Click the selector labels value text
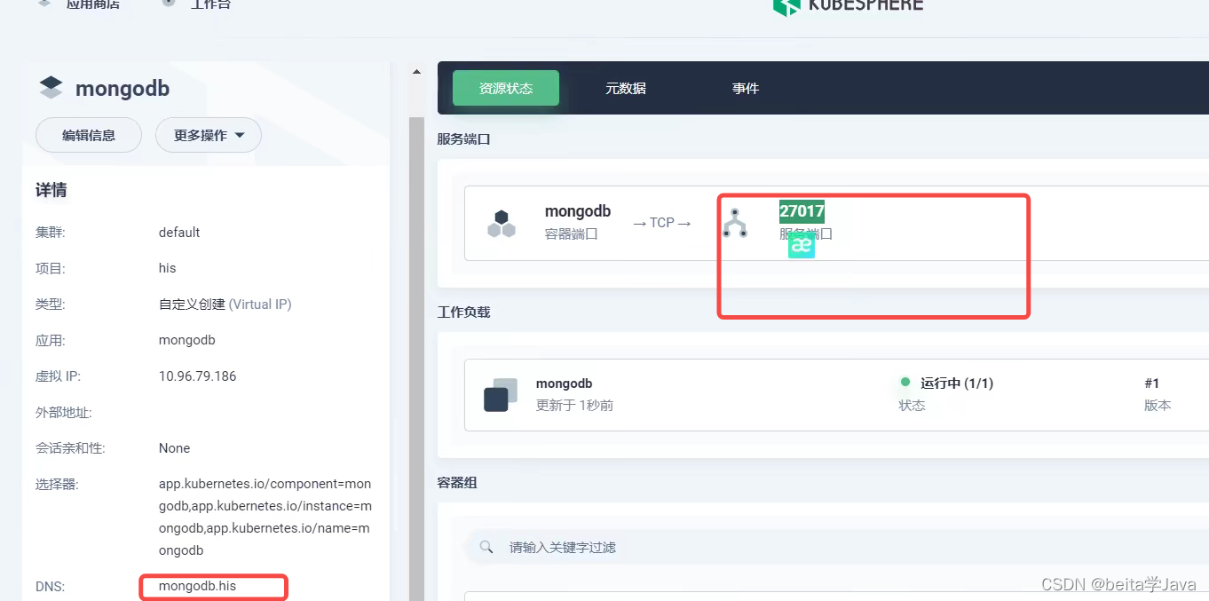 tap(265, 517)
